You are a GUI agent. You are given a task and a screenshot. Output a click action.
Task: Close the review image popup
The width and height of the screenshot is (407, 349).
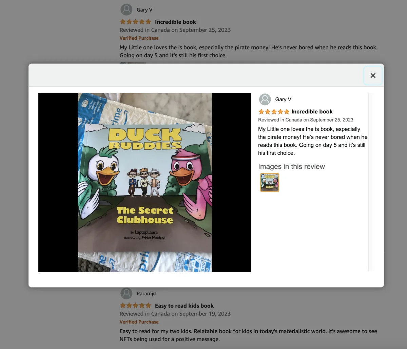[x=373, y=75]
